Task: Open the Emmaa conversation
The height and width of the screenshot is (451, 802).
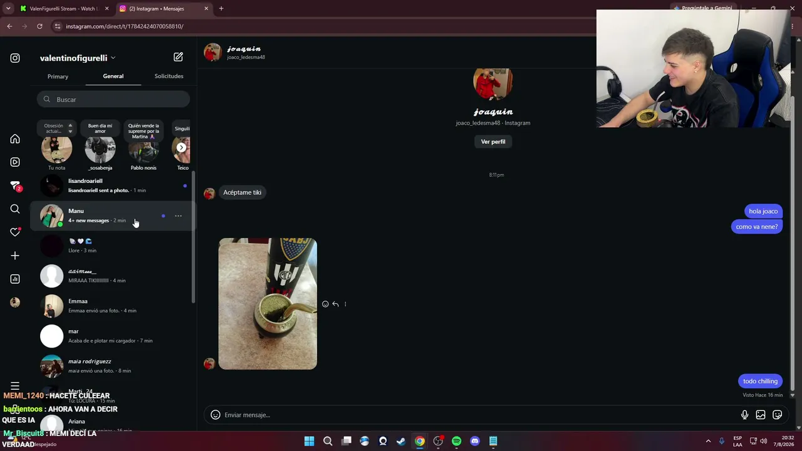Action: pyautogui.click(x=113, y=306)
